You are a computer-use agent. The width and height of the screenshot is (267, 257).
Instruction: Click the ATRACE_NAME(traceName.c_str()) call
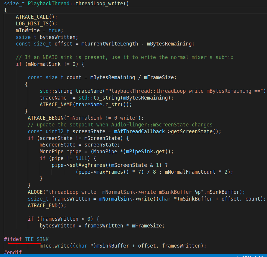[x=86, y=105]
